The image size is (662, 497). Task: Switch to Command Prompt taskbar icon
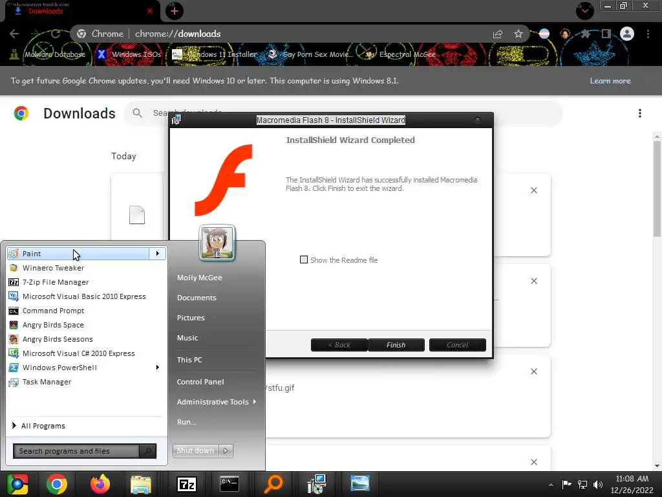point(230,484)
